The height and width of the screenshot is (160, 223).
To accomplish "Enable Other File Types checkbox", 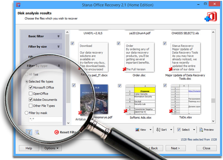I will tap(30, 106).
